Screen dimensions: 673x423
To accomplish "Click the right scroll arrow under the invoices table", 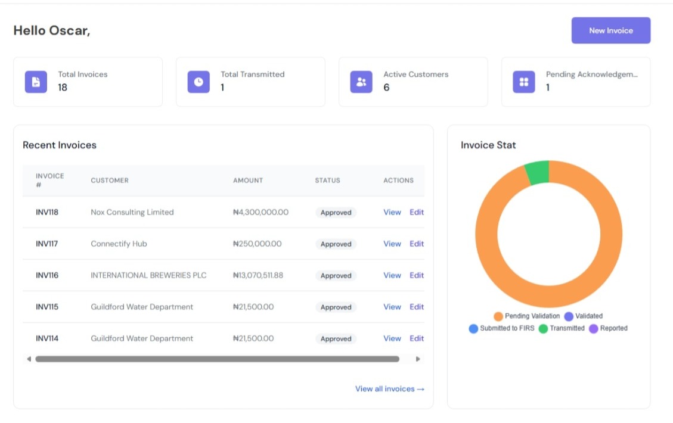I will (x=418, y=358).
